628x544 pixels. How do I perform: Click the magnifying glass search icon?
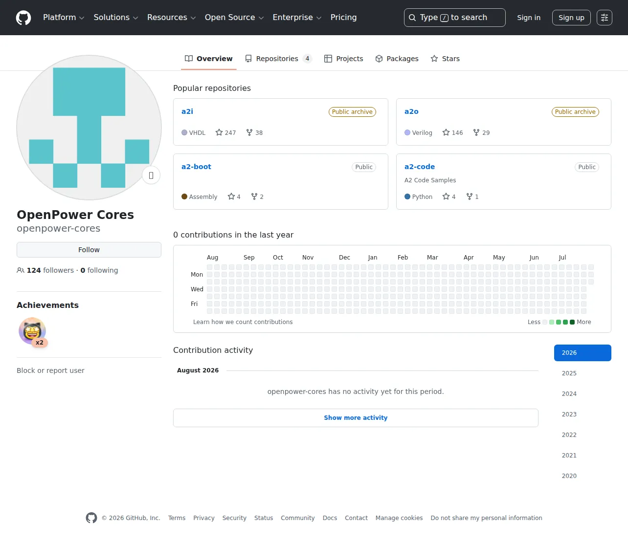coord(412,18)
